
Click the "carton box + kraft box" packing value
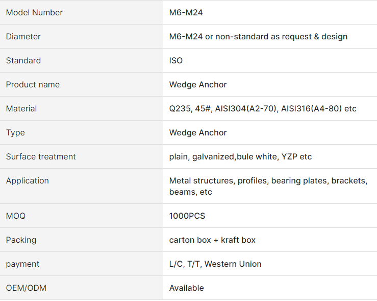(212, 240)
